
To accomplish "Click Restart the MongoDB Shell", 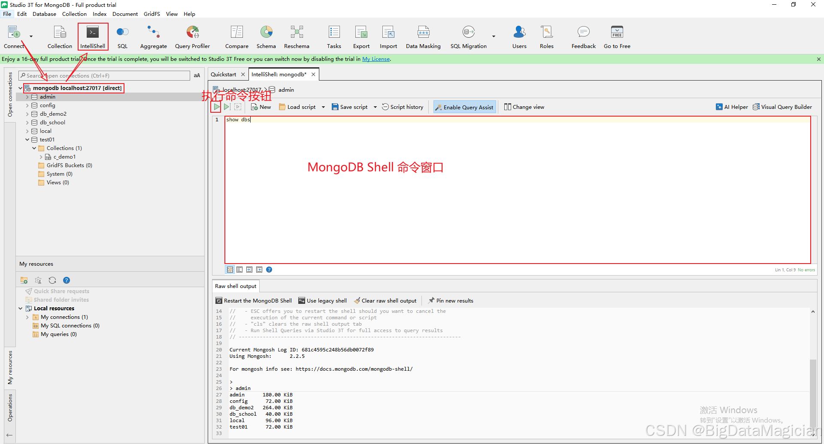I will tap(254, 300).
